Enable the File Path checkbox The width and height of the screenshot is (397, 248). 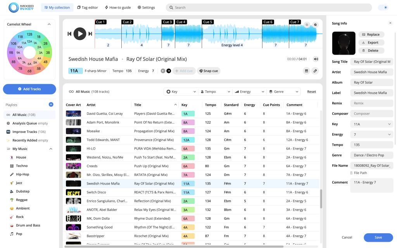tap(351, 173)
